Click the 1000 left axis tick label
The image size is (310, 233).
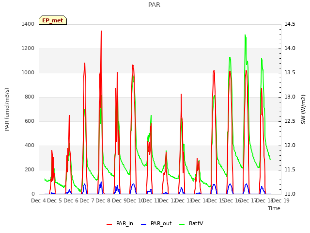[x=28, y=72]
